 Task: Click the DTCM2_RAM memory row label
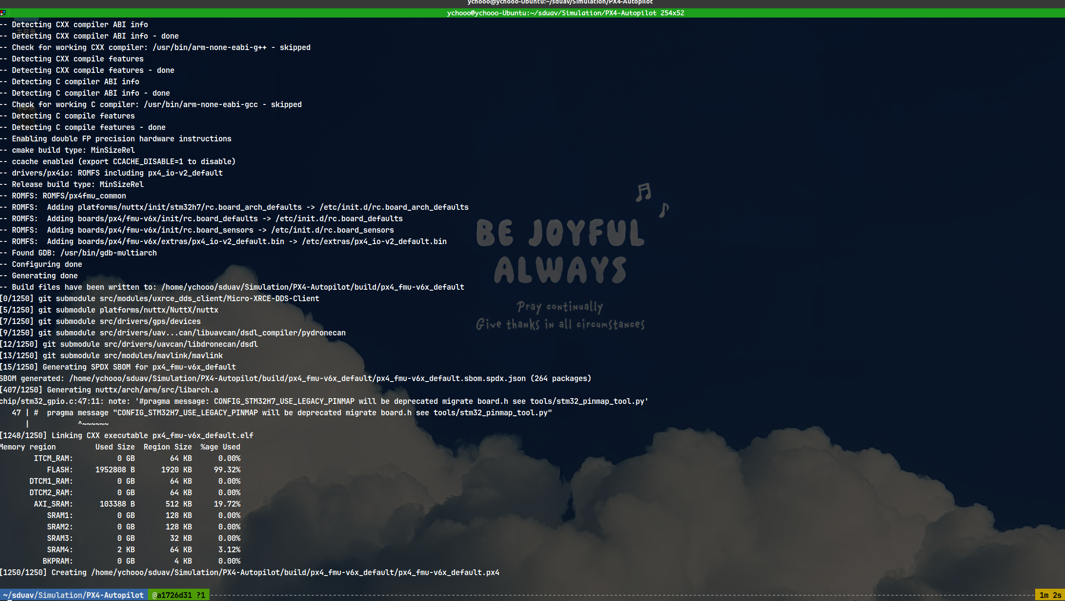pyautogui.click(x=51, y=493)
